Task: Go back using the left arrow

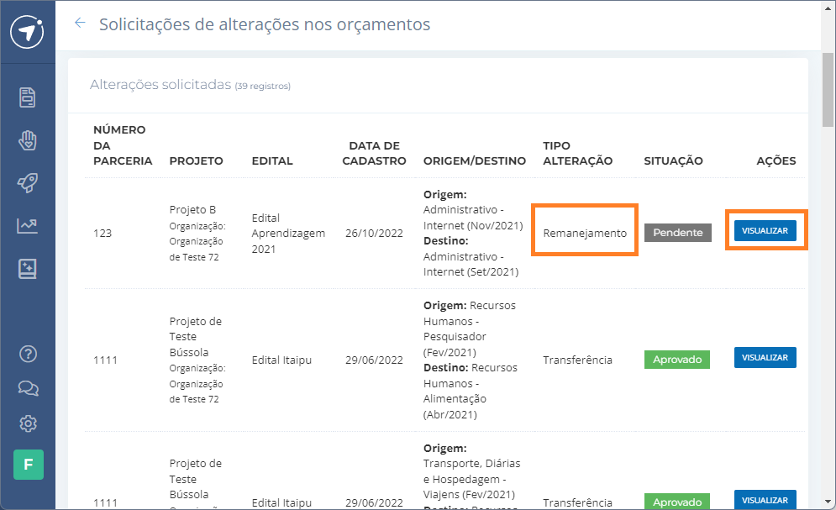Action: coord(80,23)
